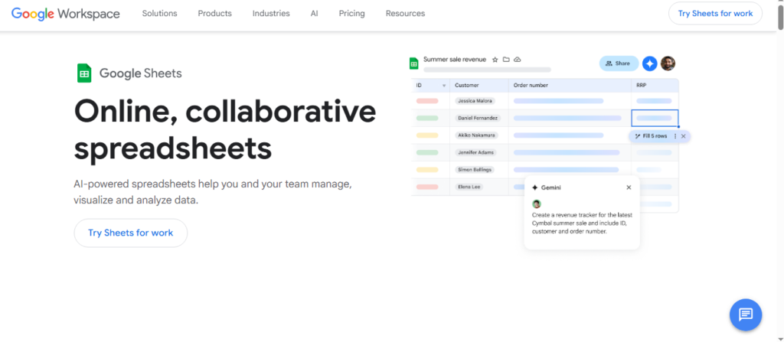Click the Gemini prompt about revenue tracker
The image size is (784, 342).
pyautogui.click(x=582, y=223)
